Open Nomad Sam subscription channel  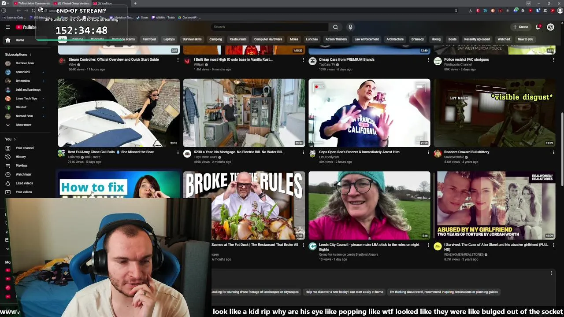(x=24, y=116)
